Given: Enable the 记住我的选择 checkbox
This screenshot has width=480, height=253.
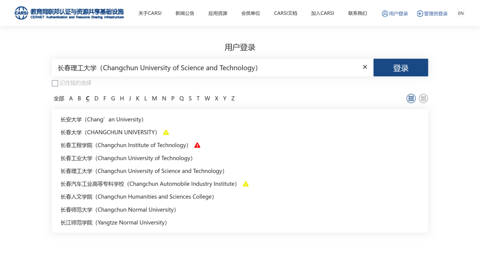Looking at the screenshot, I should coord(55,83).
